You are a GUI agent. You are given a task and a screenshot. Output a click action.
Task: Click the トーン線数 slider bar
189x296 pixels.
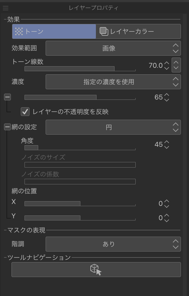point(80,69)
